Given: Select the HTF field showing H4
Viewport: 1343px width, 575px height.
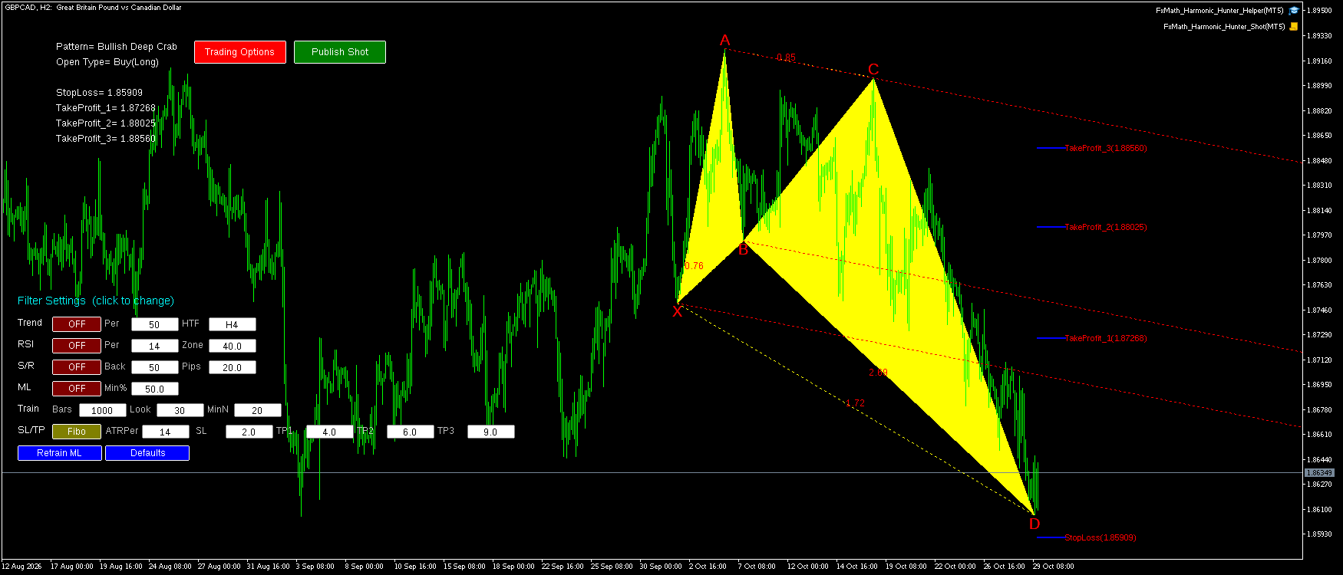Looking at the screenshot, I should pyautogui.click(x=233, y=324).
